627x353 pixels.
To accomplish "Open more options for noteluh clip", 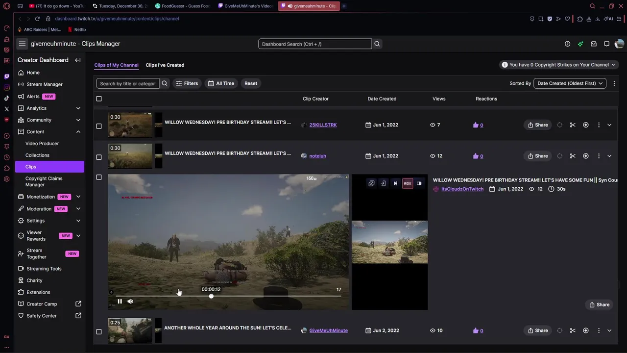I will 599,156.
